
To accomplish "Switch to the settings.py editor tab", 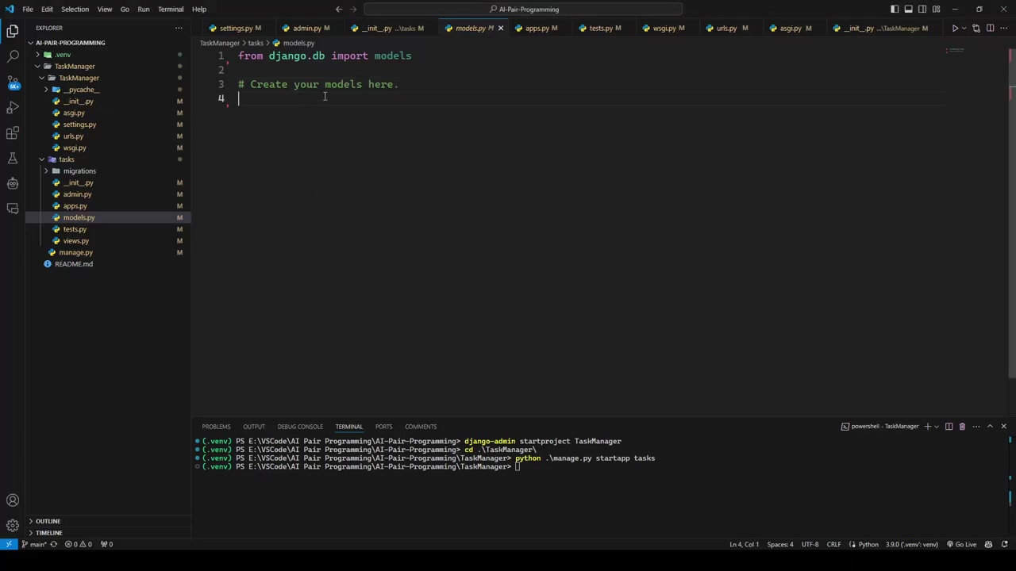I will pos(236,29).
